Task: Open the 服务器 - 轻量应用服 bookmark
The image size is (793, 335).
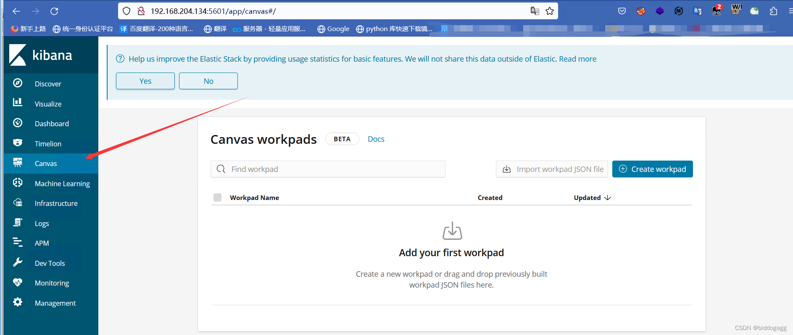Action: 269,29
